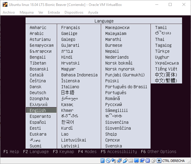
Task: Choose Čeština language
Action: click(x=38, y=81)
